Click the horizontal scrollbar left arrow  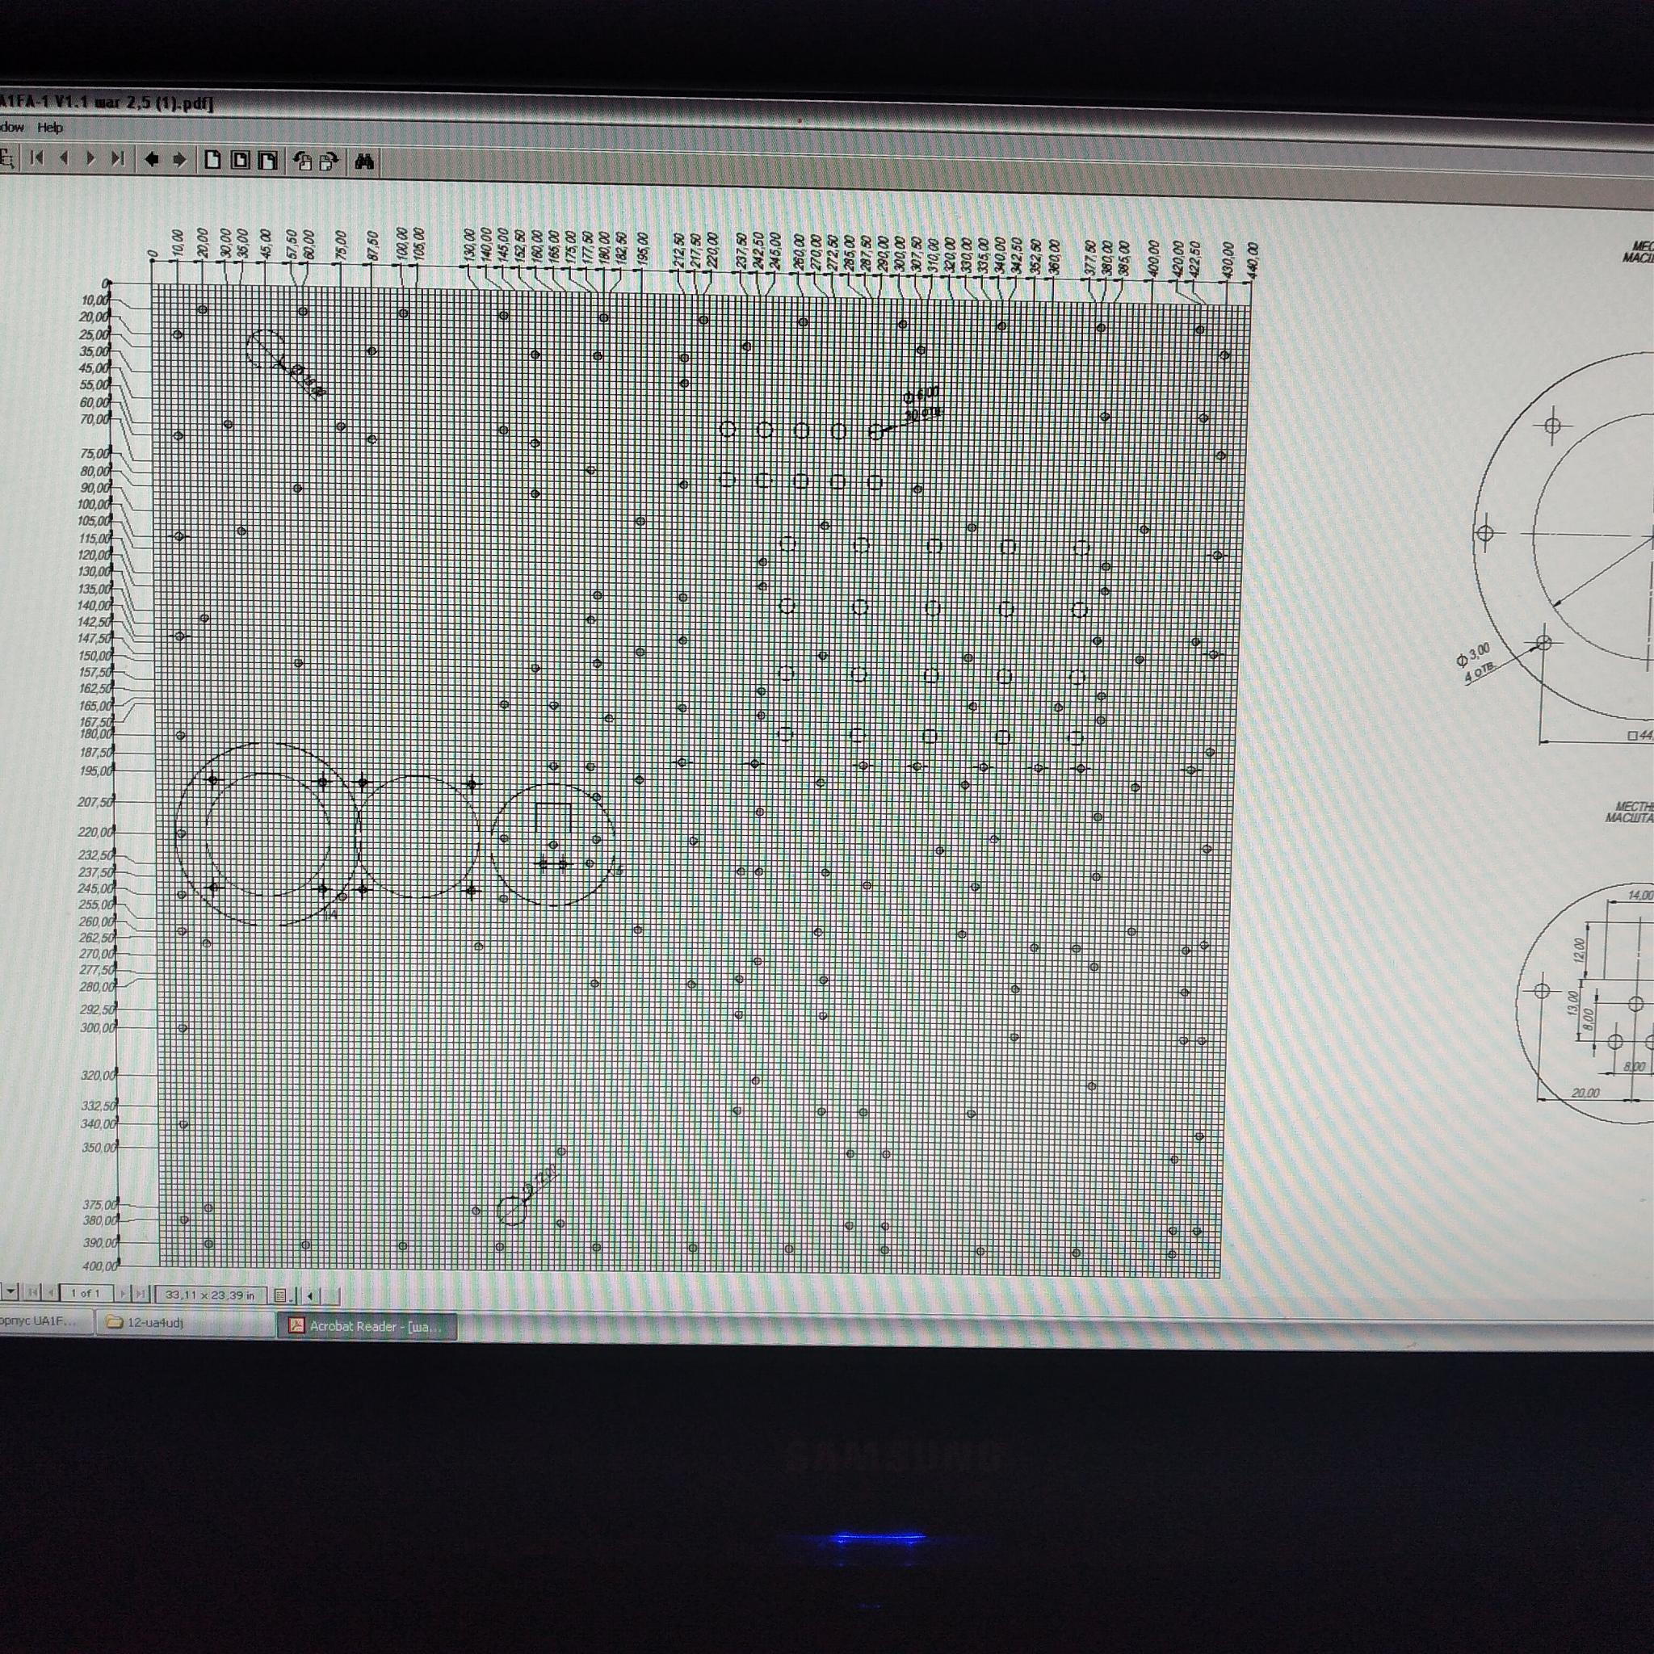pyautogui.click(x=310, y=1295)
